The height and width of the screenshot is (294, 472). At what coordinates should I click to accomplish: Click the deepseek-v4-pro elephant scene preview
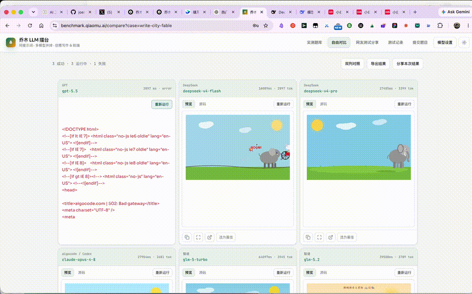point(359,147)
